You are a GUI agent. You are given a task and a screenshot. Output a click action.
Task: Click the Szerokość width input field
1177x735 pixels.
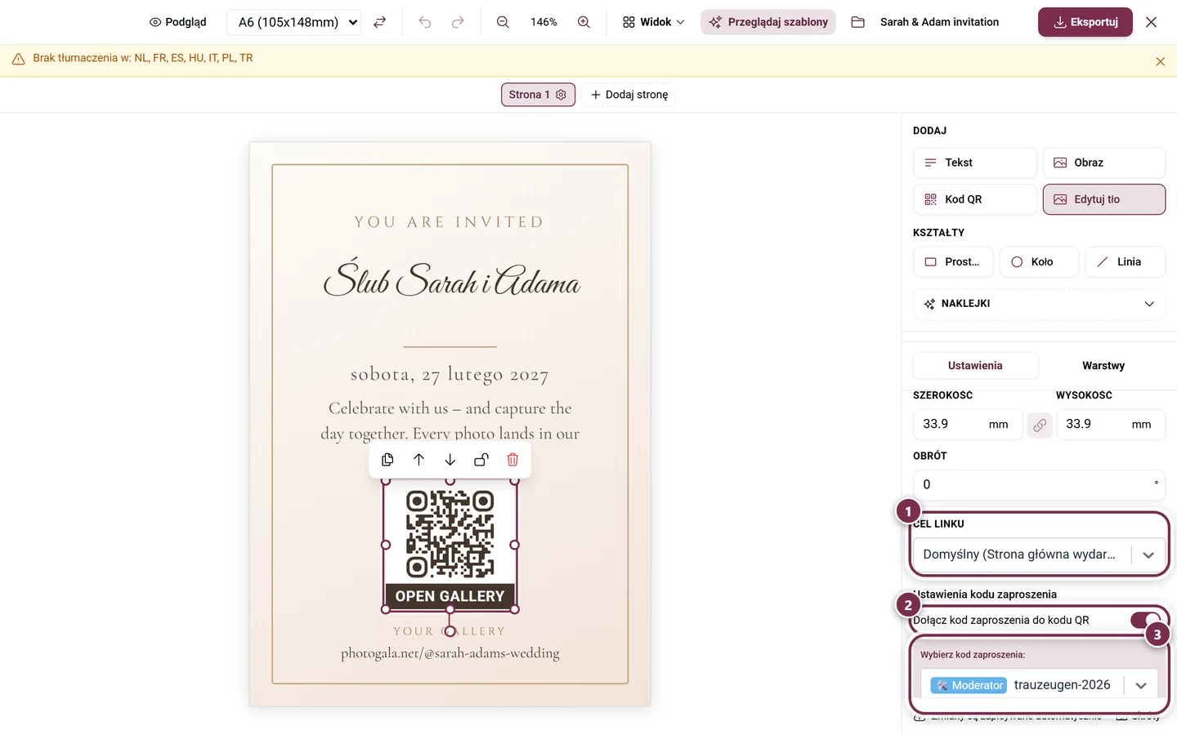[x=967, y=425]
